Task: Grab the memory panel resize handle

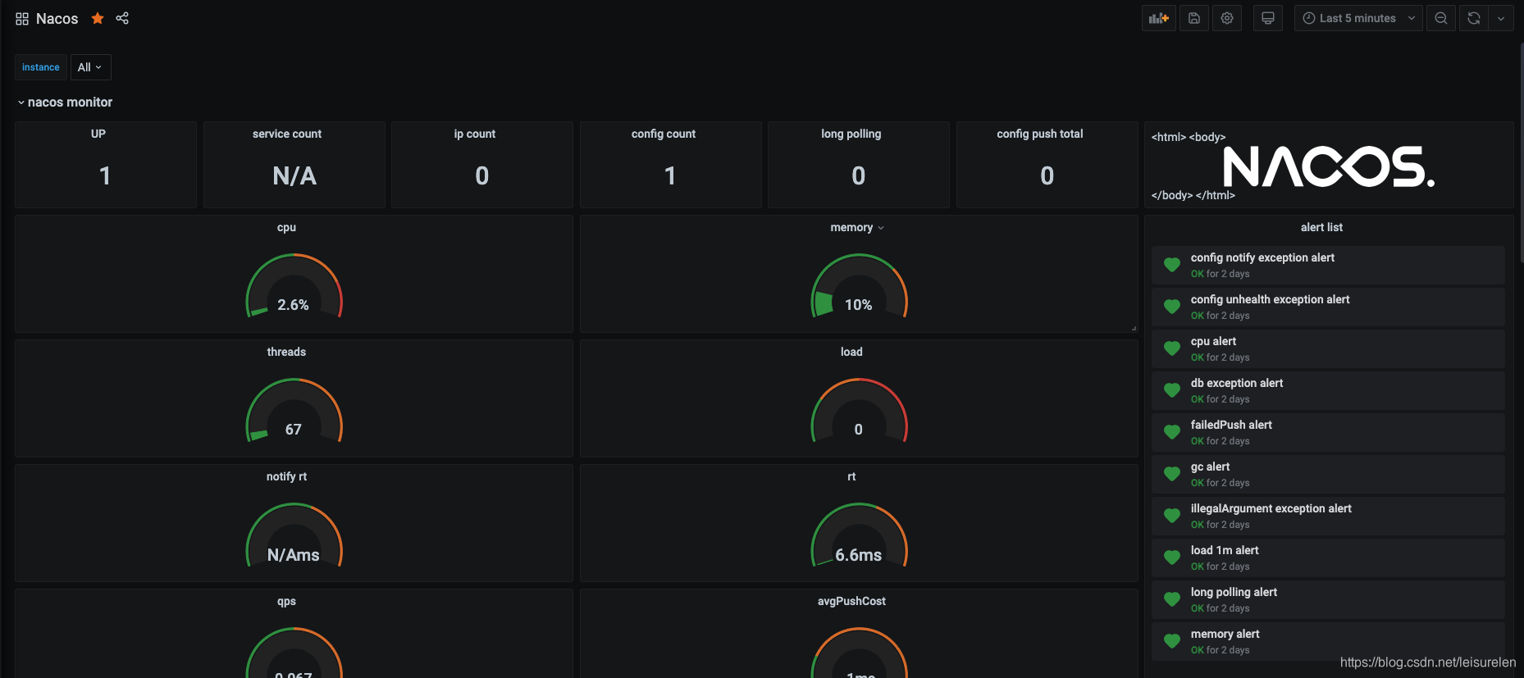Action: (1134, 328)
